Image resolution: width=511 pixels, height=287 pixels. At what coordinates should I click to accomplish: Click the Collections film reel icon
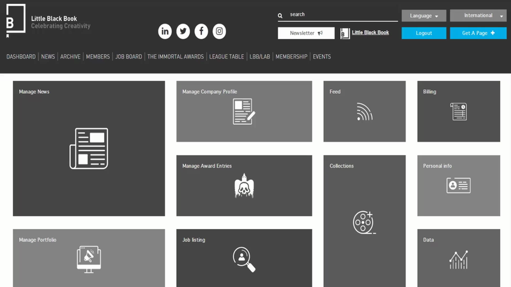(364, 223)
